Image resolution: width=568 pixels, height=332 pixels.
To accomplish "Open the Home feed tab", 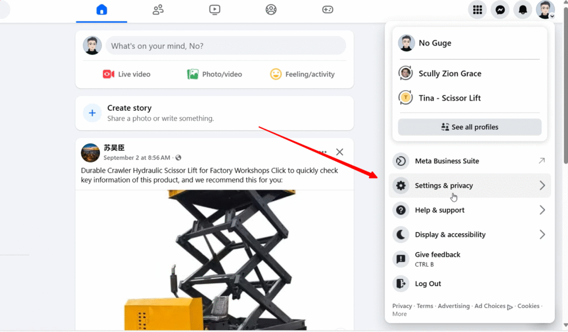I will [x=102, y=10].
